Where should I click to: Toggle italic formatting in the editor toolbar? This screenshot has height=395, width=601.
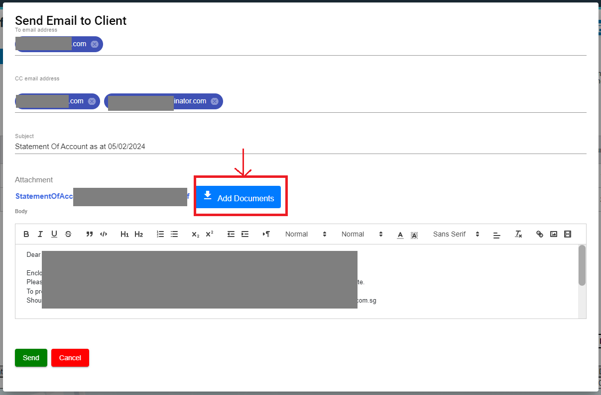(40, 234)
